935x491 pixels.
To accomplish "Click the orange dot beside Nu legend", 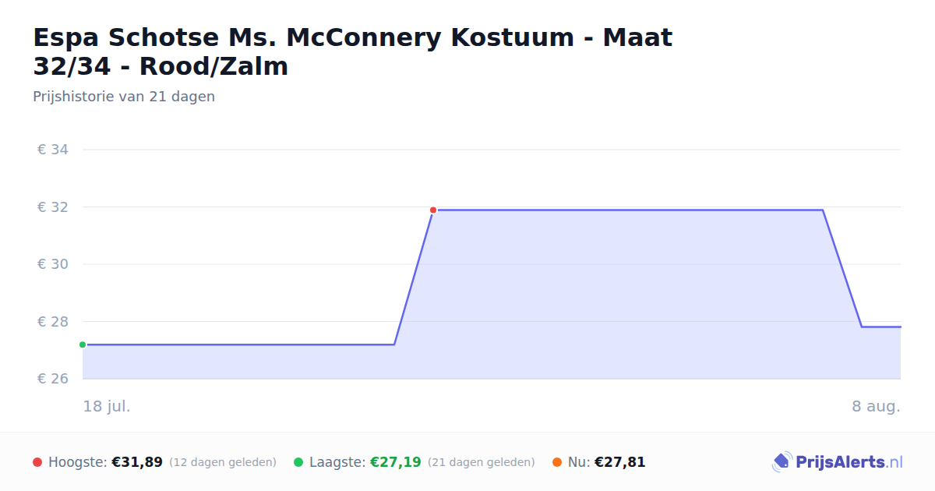I will (557, 462).
